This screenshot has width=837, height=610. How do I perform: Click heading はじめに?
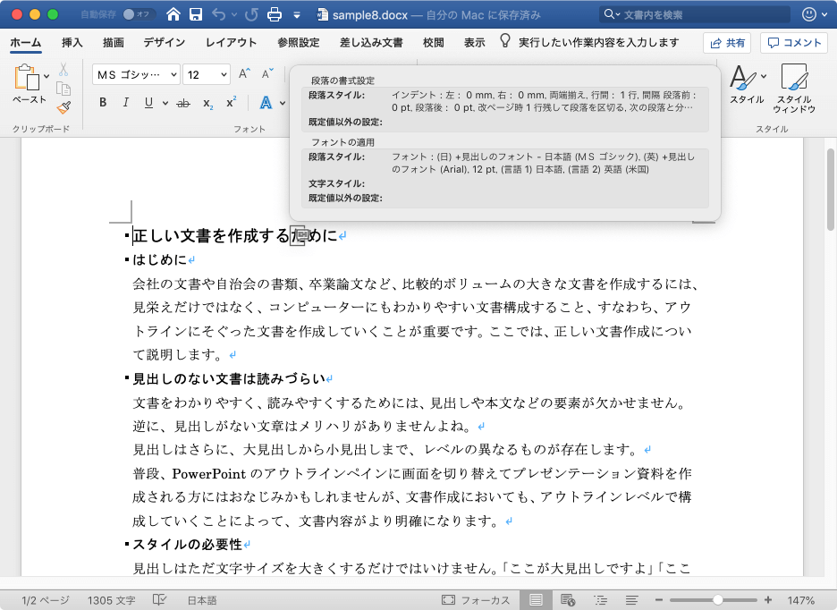(159, 259)
